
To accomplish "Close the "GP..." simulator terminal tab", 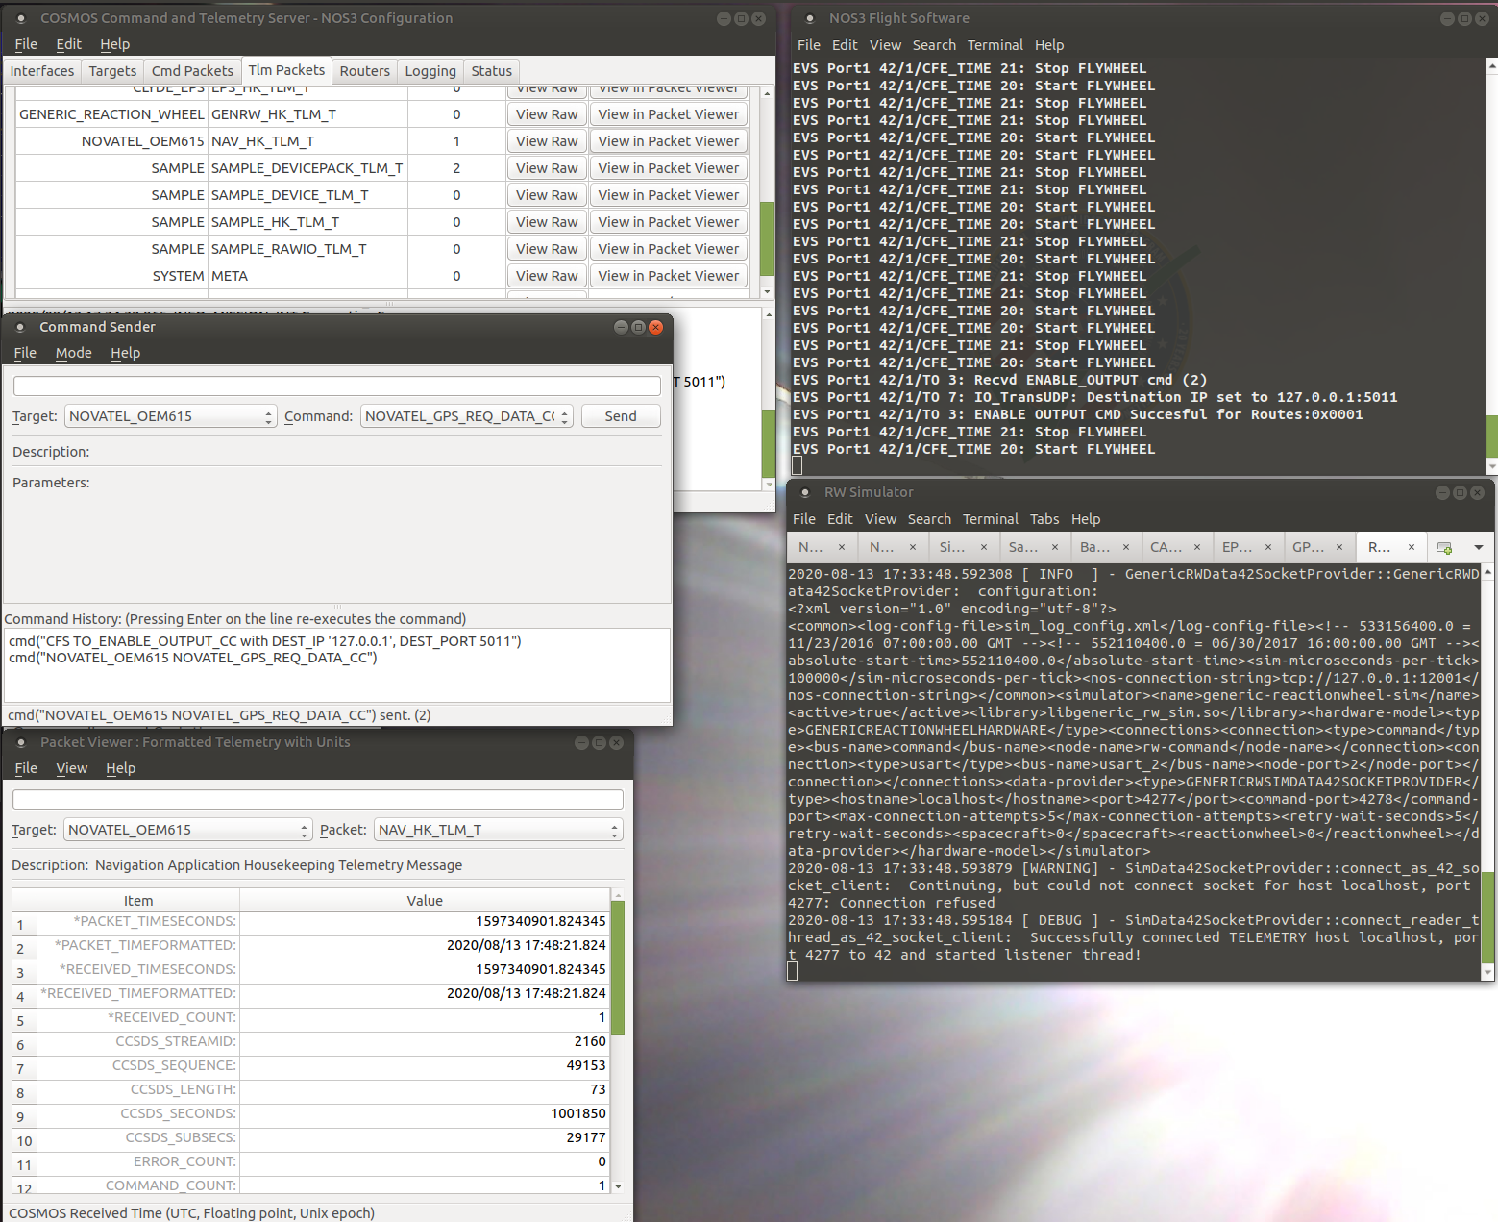I will (x=1338, y=547).
